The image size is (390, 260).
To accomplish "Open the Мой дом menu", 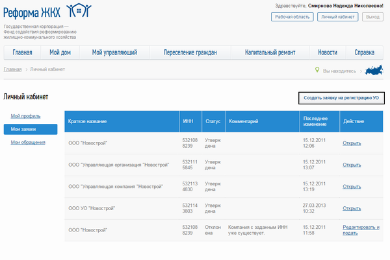I will [60, 53].
